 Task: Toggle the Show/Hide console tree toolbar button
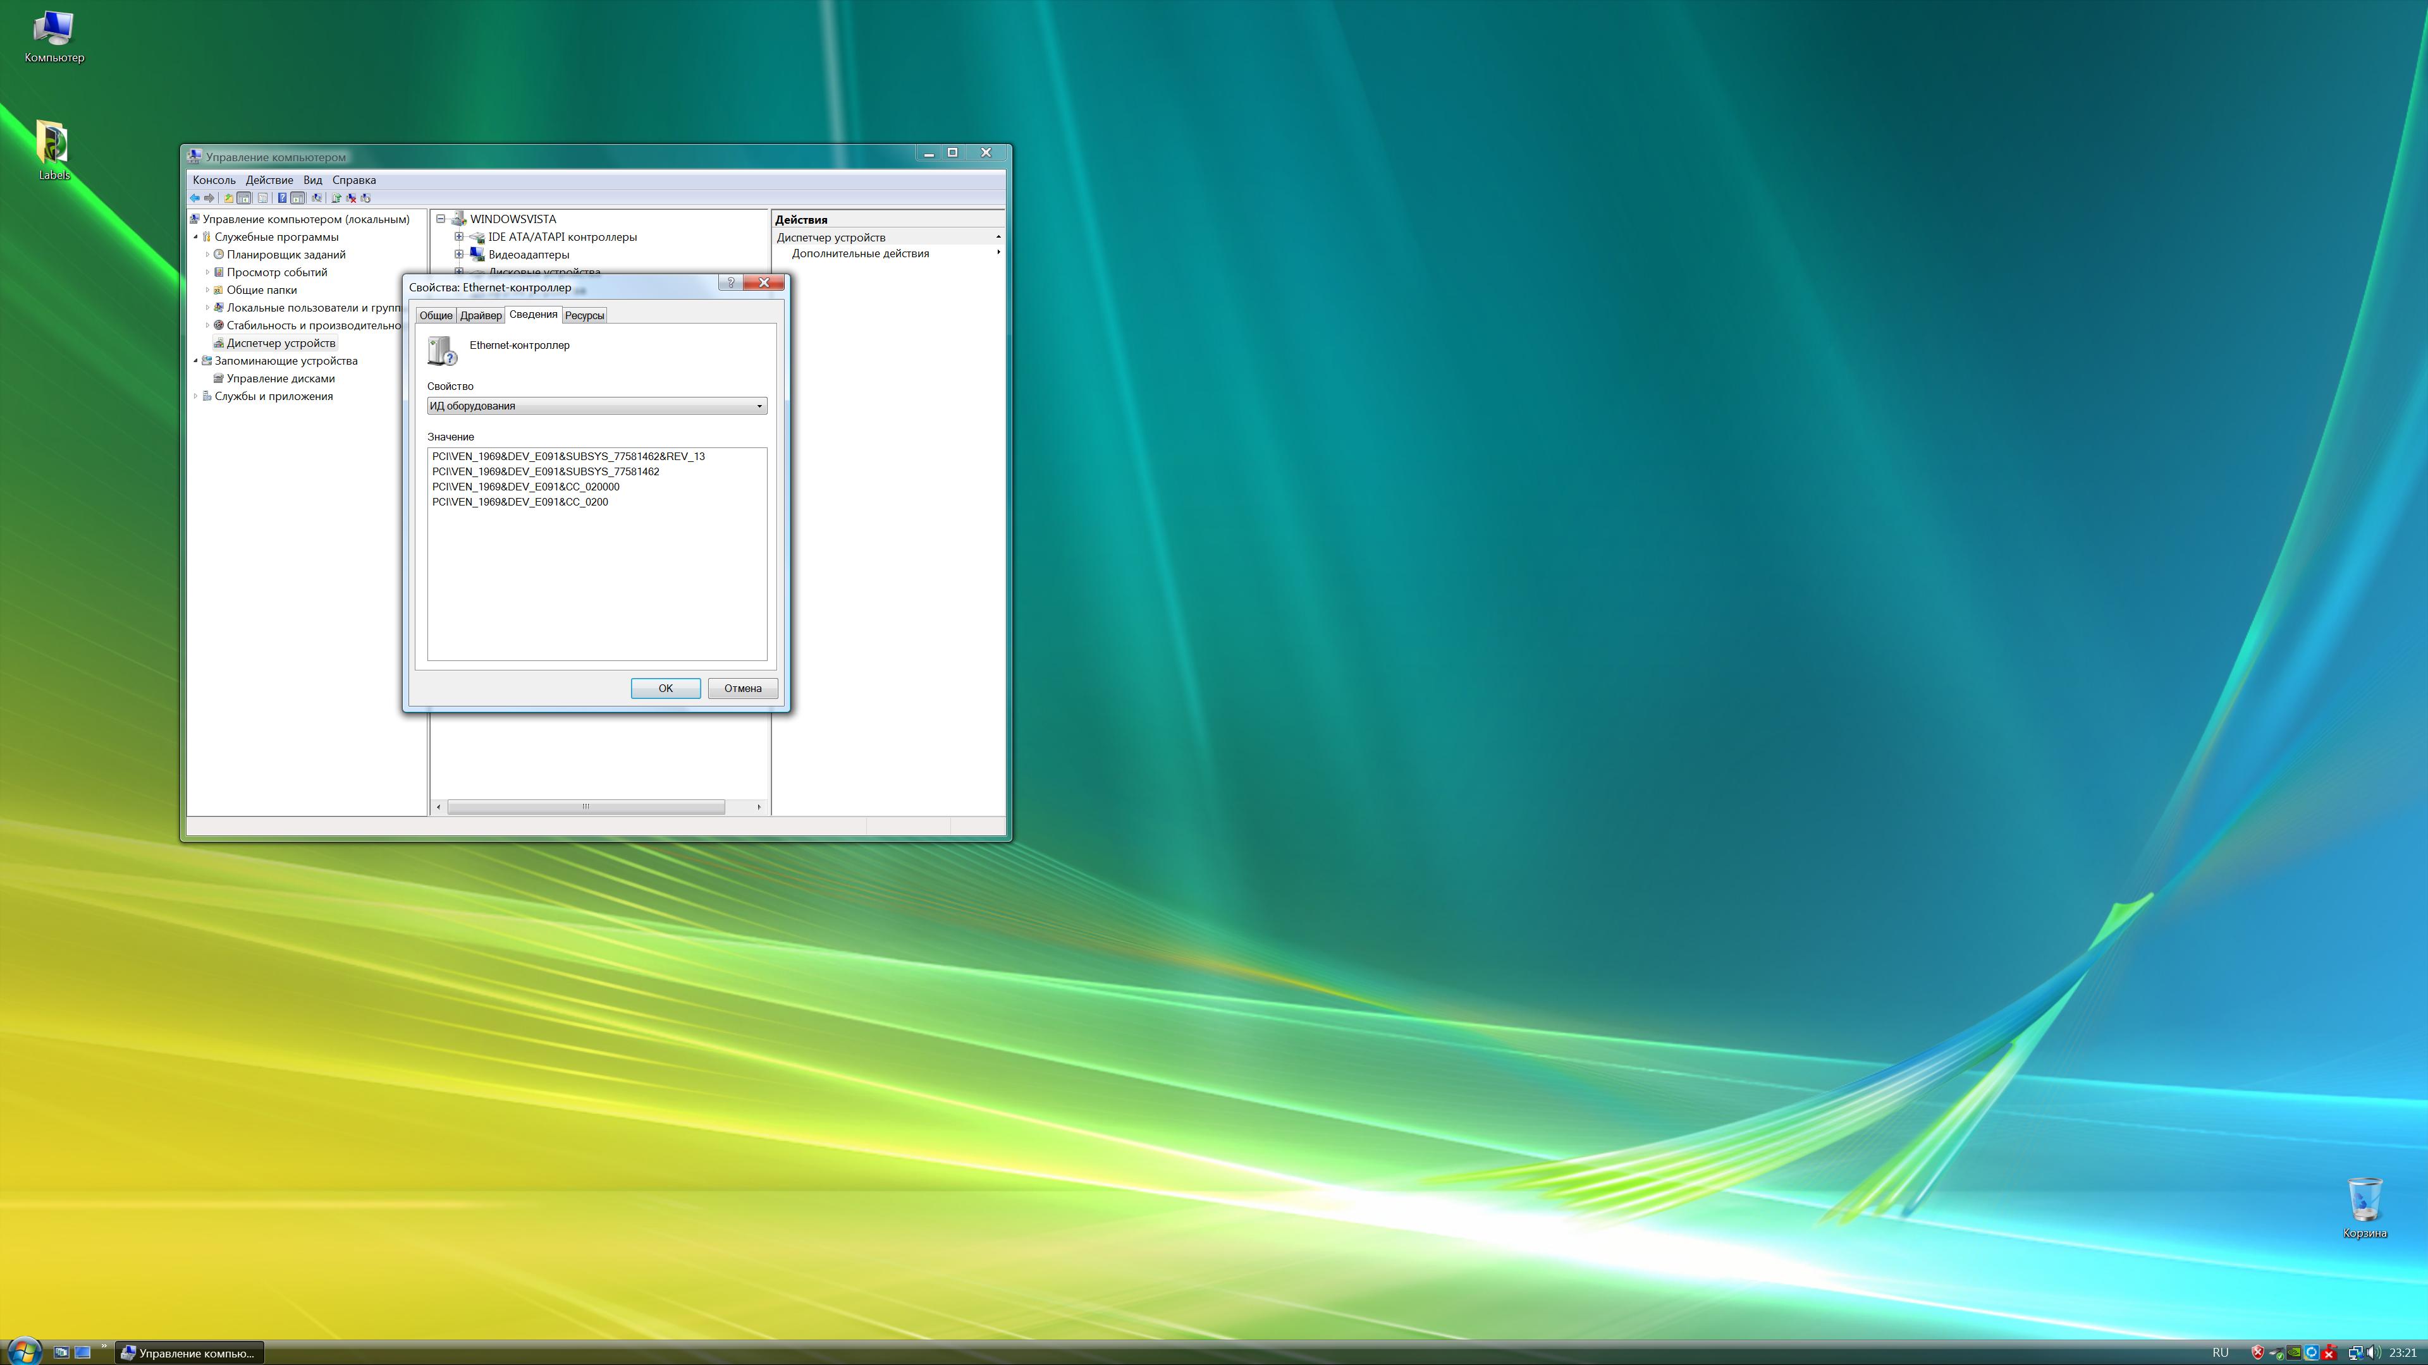tap(244, 198)
